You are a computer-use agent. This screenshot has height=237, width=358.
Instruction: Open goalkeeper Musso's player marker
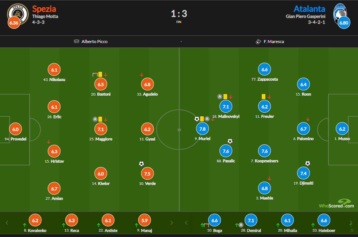(342, 129)
